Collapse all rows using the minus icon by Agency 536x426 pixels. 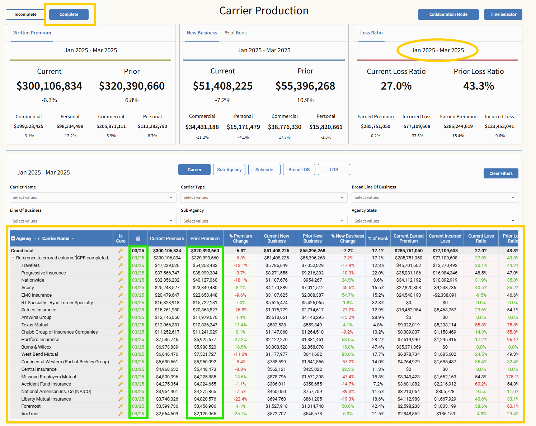point(13,239)
